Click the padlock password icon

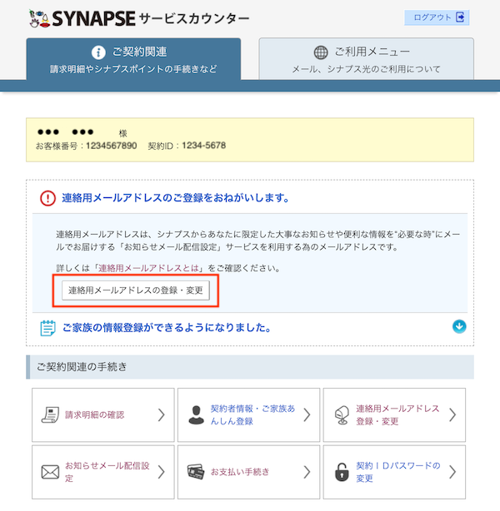click(x=340, y=472)
